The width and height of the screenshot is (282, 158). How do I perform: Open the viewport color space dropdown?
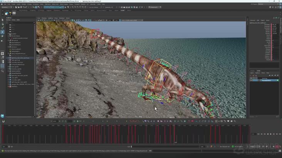132,20
